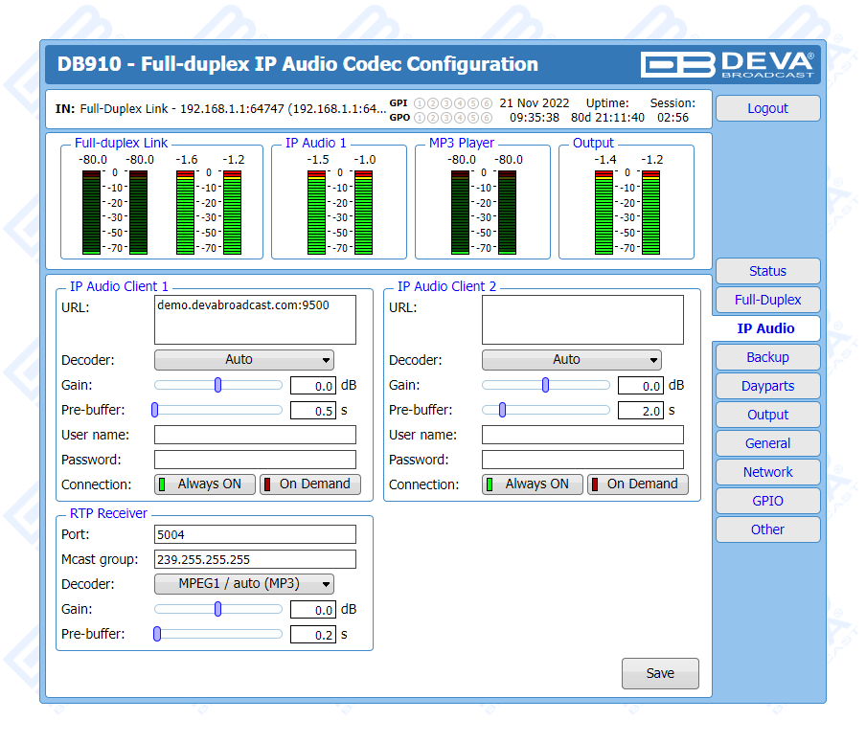Expand RTP Receiver Decoder MPEG1 dropdown
The image size is (866, 743).
pyautogui.click(x=244, y=584)
